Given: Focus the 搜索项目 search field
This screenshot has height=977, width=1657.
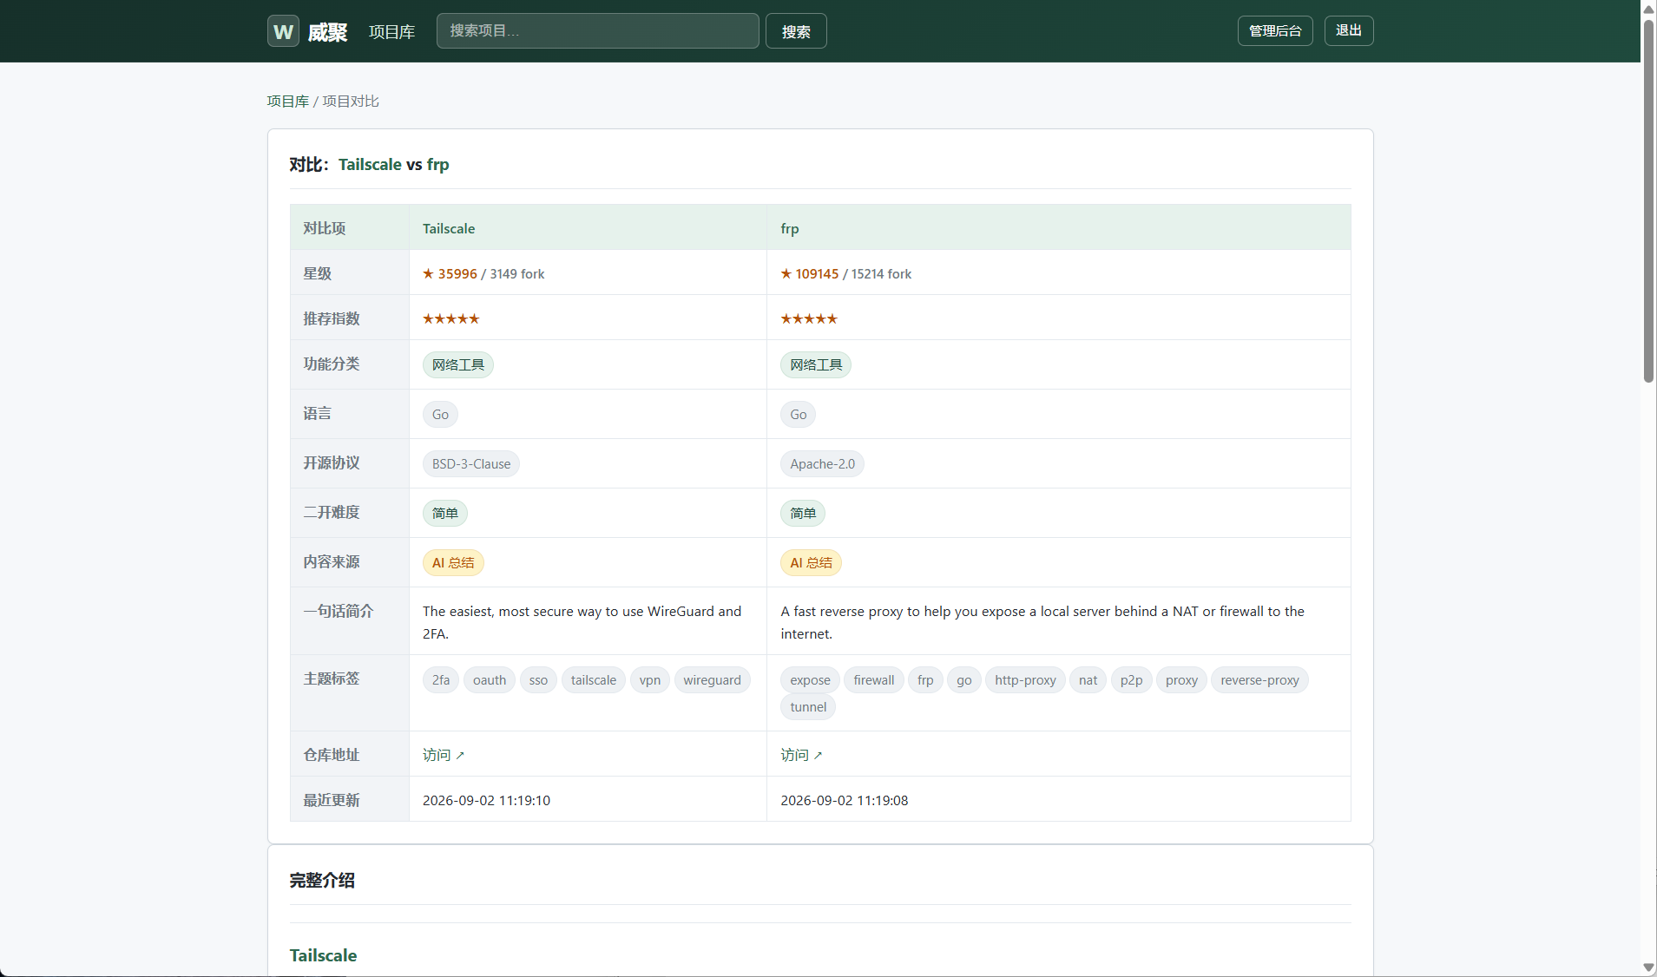Looking at the screenshot, I should pos(597,31).
